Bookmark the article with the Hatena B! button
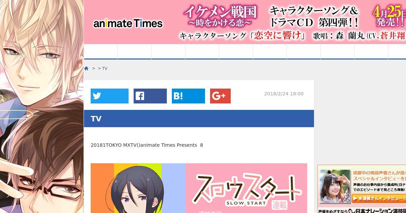Viewport: 406px width, 213px height. pos(188,96)
